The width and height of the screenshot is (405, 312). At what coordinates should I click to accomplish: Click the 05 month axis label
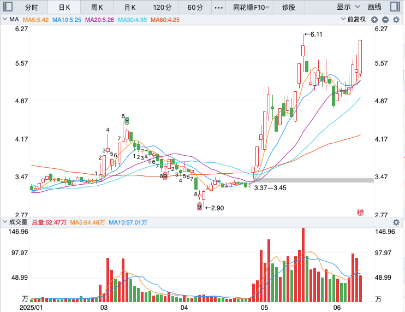(x=265, y=308)
